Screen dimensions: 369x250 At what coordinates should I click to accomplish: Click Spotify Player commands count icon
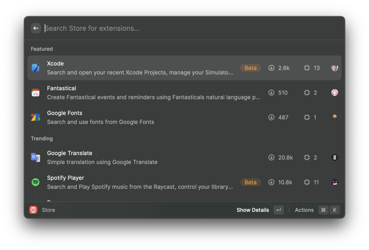coord(307,182)
